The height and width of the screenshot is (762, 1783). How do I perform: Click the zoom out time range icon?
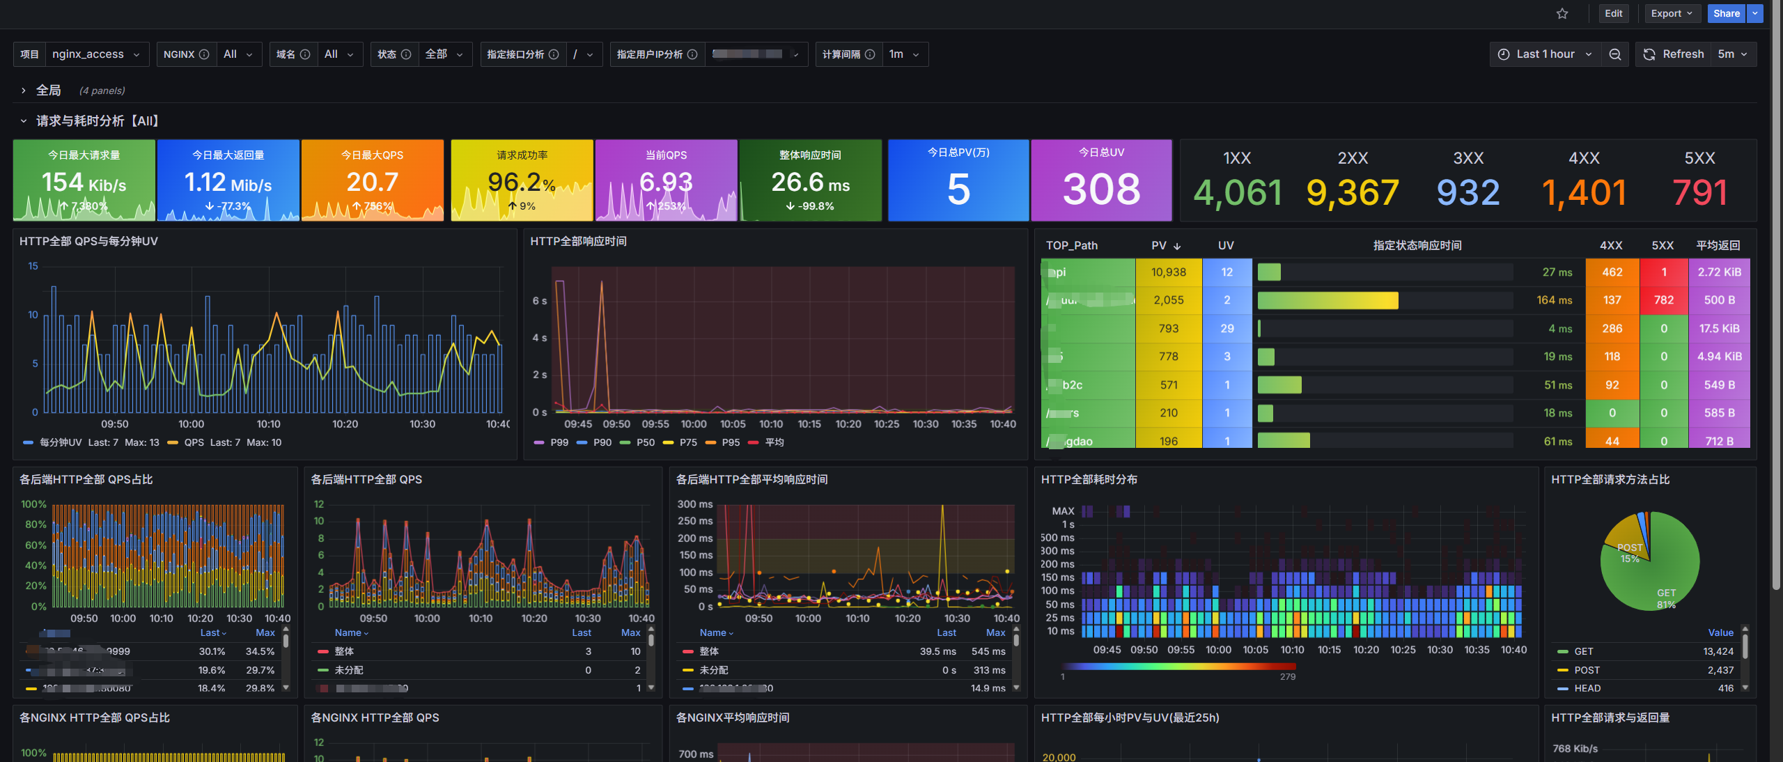[1615, 54]
